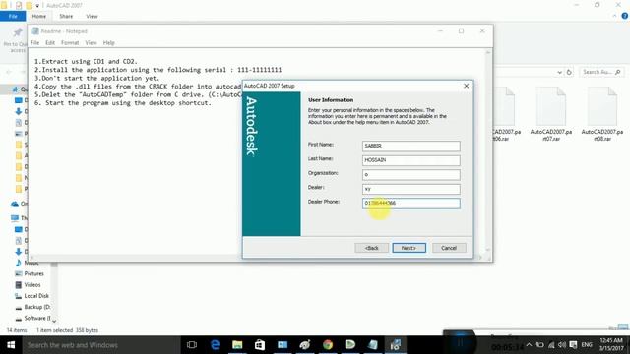Click the Pin to Quick access icon
Screen dimensions: 630x354
pyautogui.click(x=17, y=32)
